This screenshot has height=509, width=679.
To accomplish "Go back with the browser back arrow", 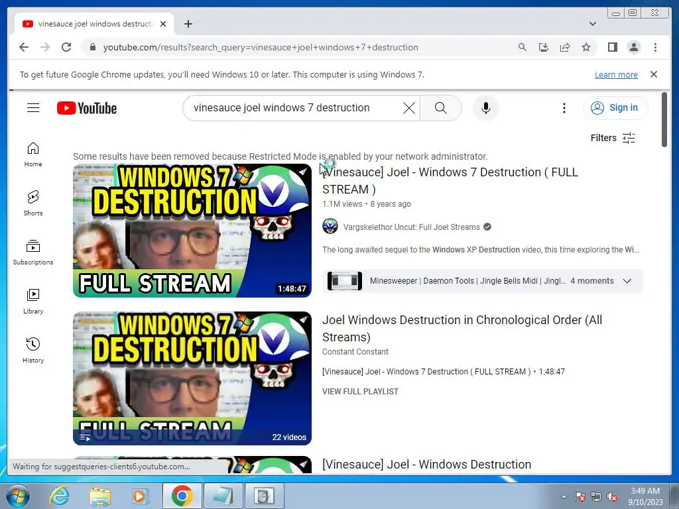I will (x=24, y=47).
